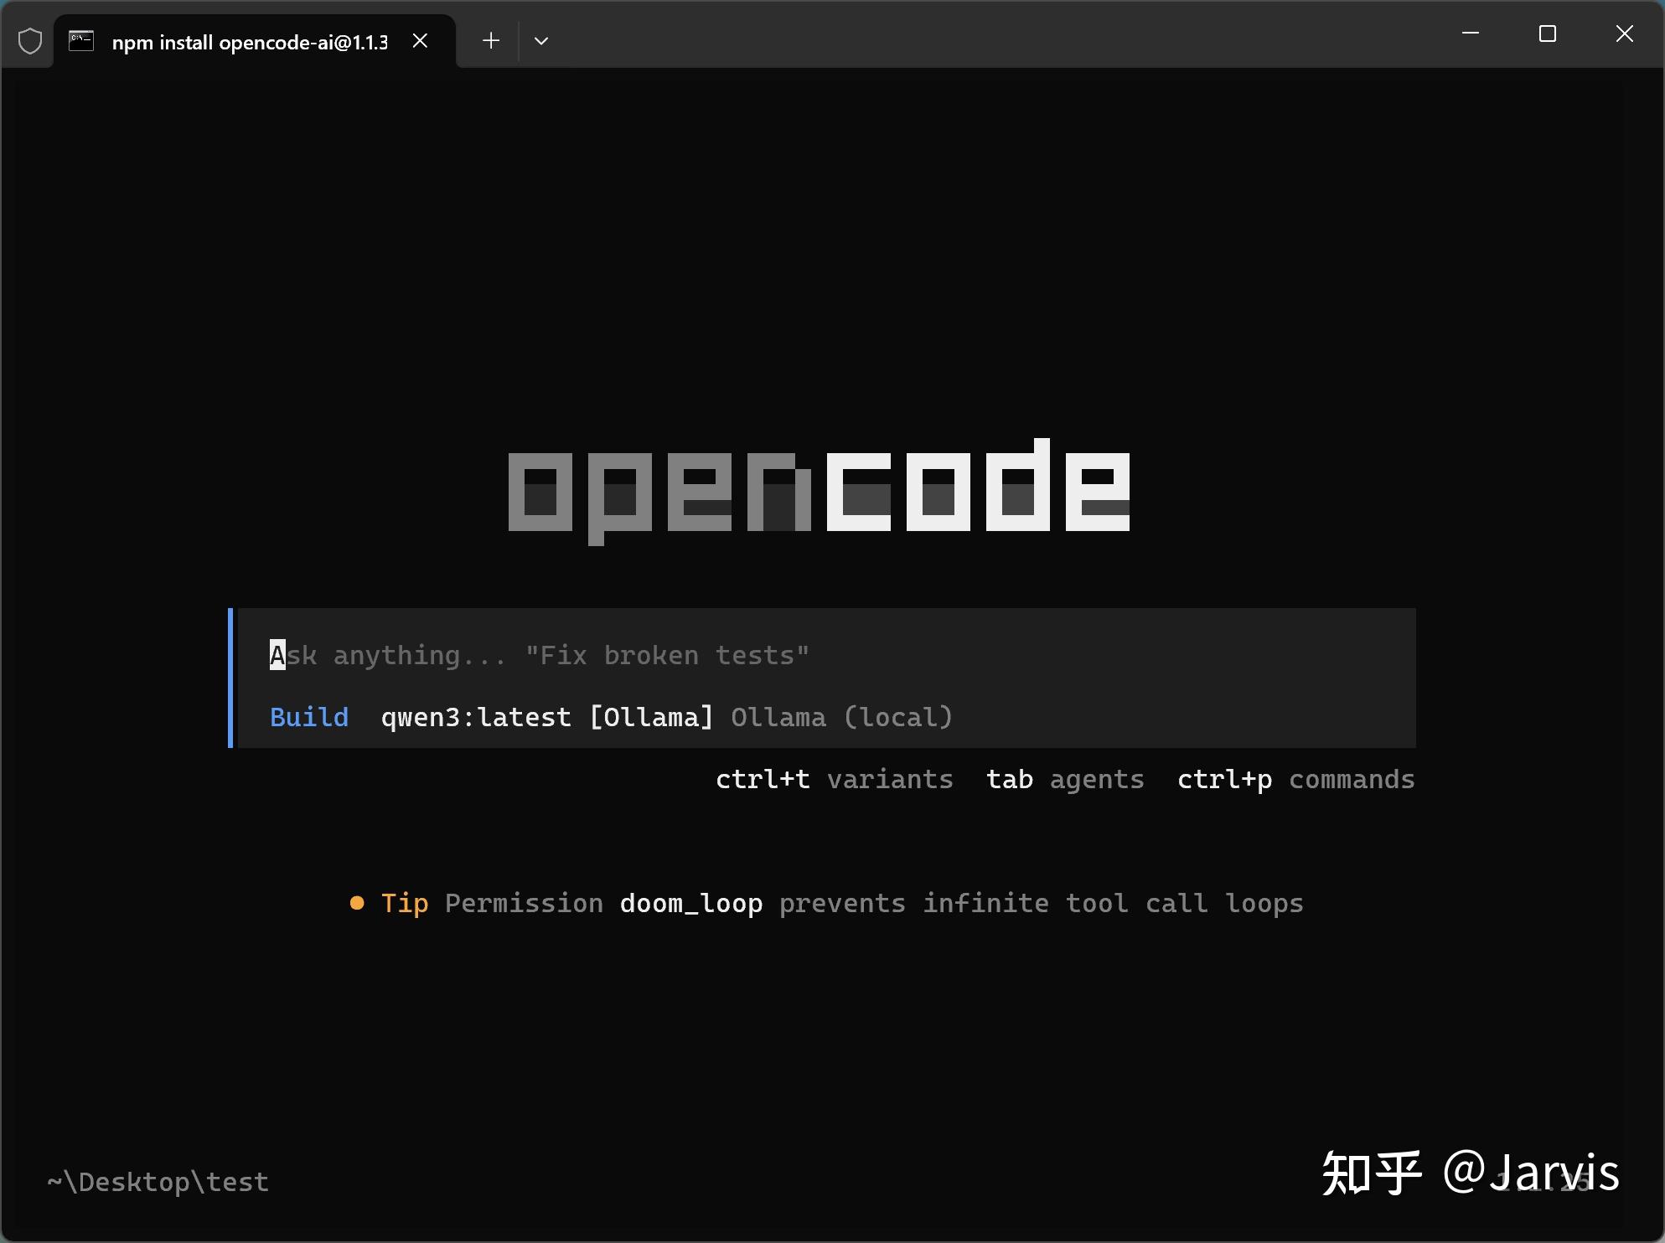Screen dimensions: 1665x1243
Task: Close the npm install opencode-ai tab
Action: click(421, 40)
